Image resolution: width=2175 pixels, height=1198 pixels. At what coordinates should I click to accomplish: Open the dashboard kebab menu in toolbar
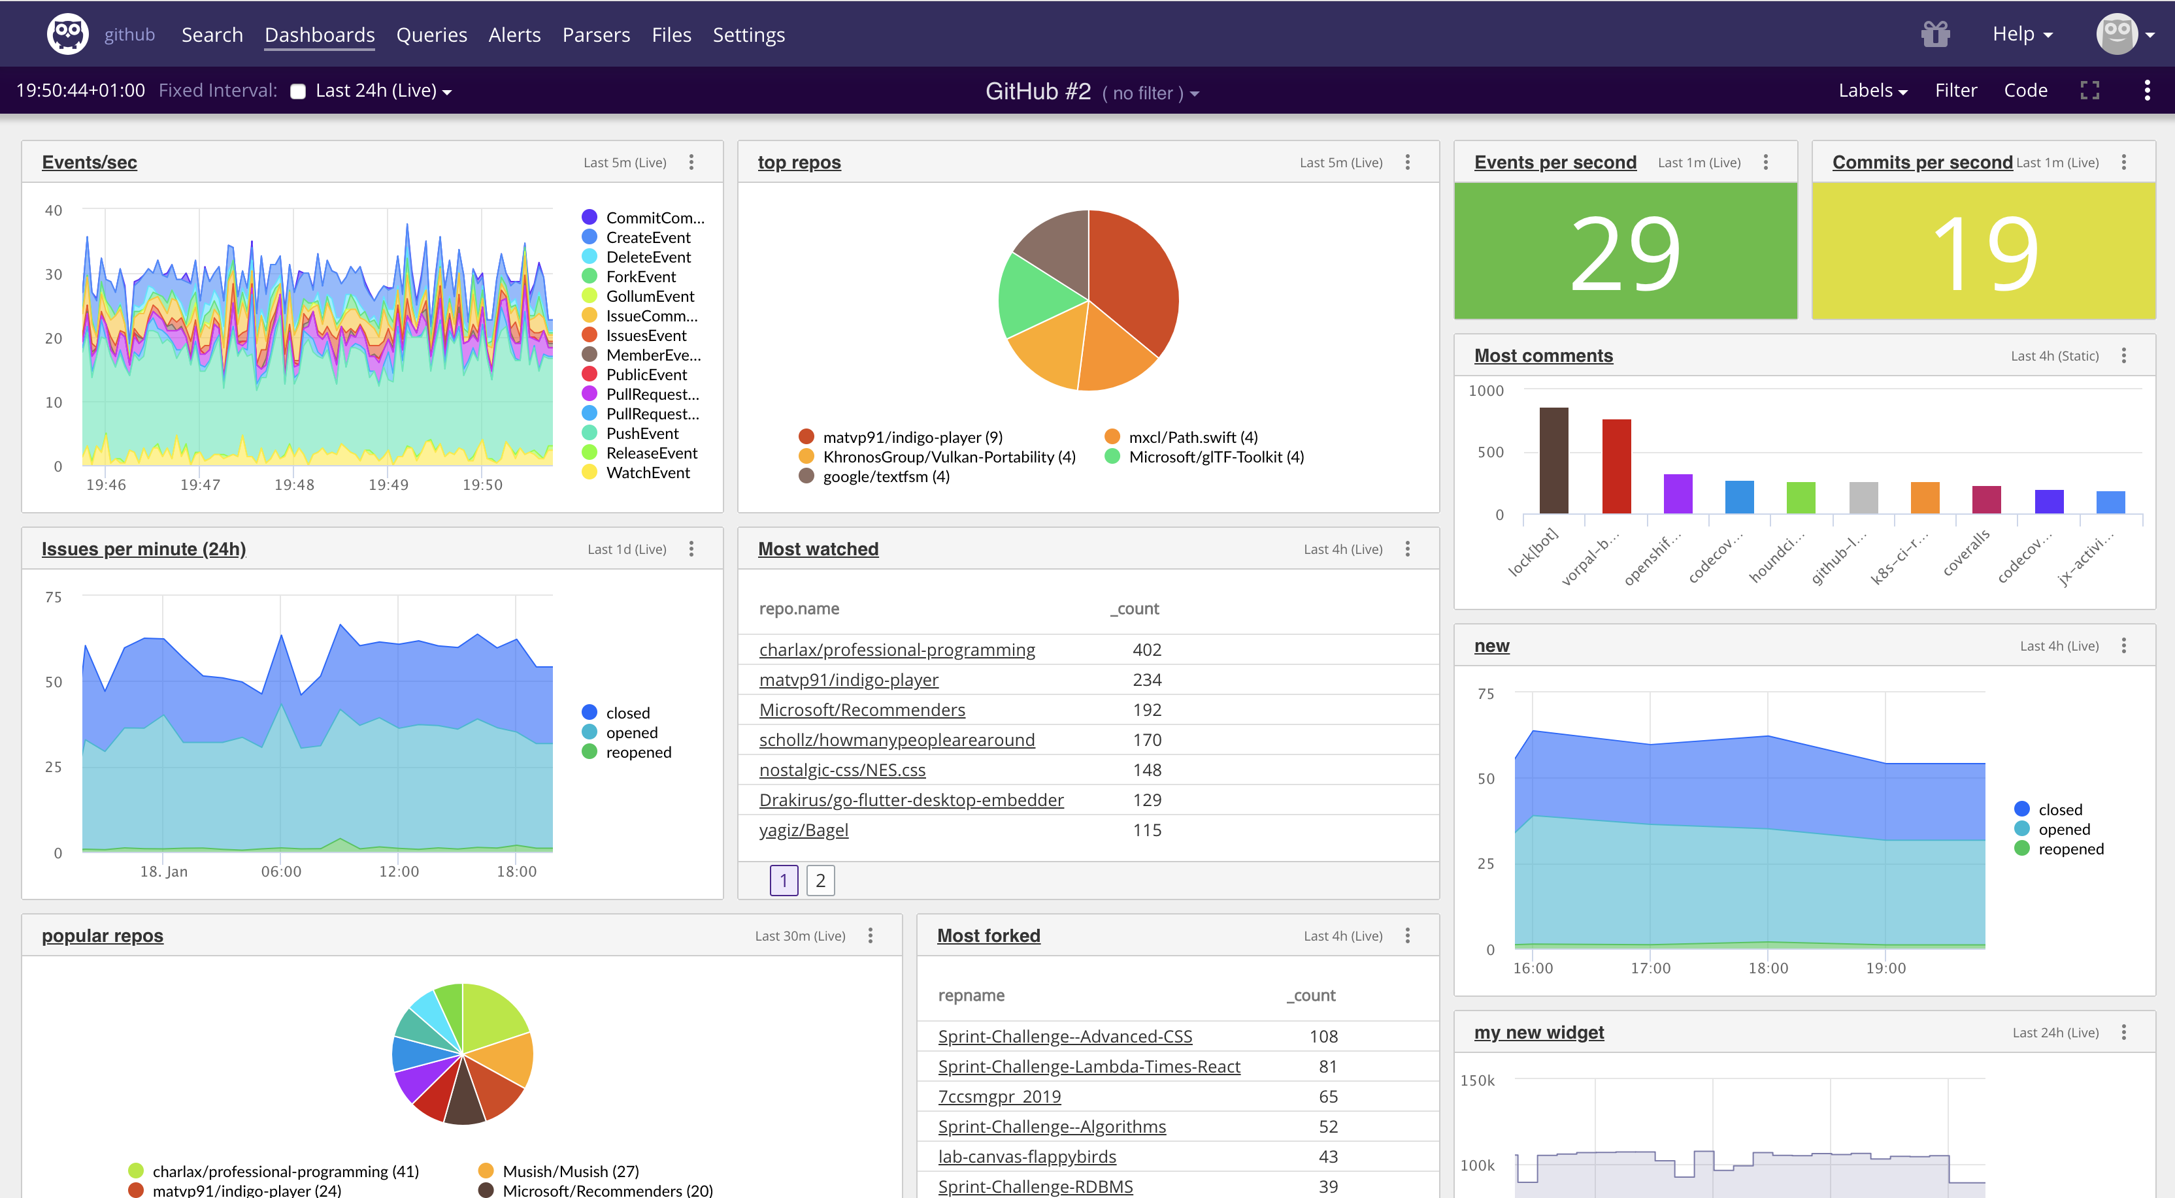click(2146, 90)
